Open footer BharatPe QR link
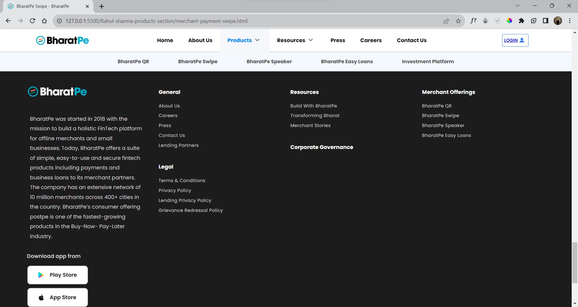Viewport: 578px width, 307px height. tap(437, 106)
